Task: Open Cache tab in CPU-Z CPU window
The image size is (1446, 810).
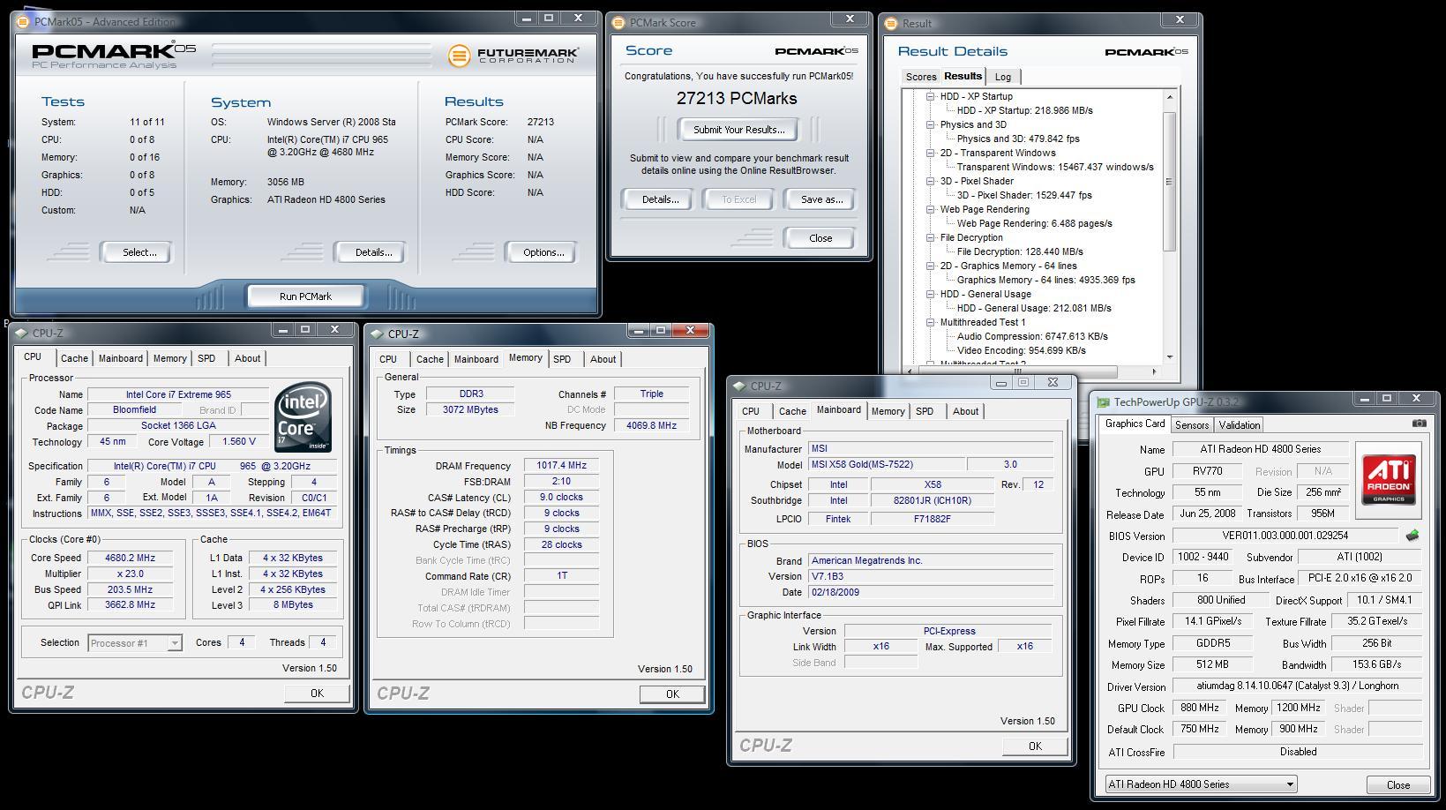Action: (x=74, y=358)
